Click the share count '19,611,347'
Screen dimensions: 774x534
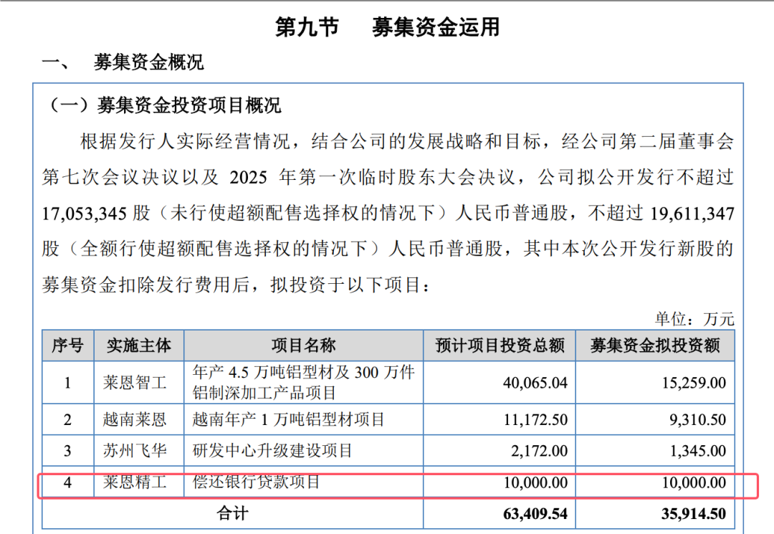pos(692,214)
